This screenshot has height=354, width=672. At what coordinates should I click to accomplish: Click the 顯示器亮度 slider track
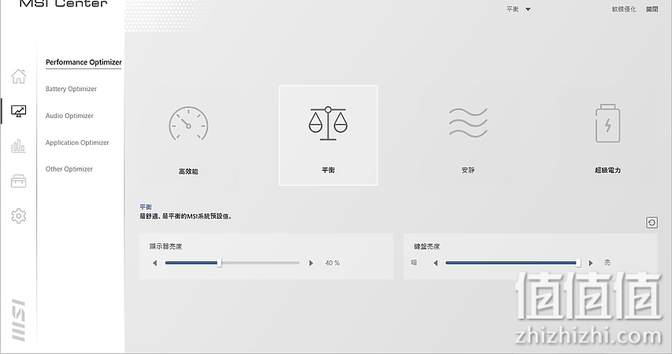pyautogui.click(x=232, y=263)
